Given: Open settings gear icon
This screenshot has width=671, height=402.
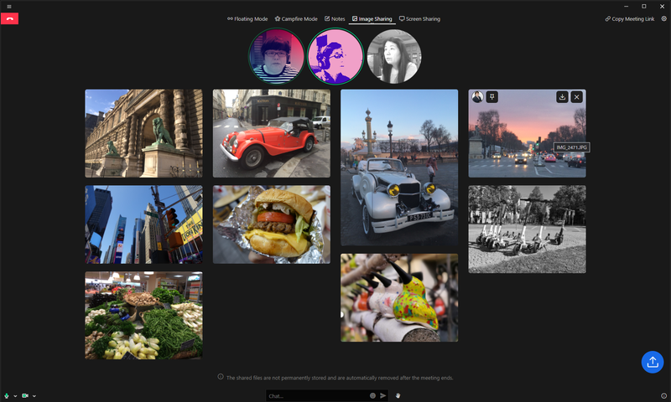Looking at the screenshot, I should (663, 18).
